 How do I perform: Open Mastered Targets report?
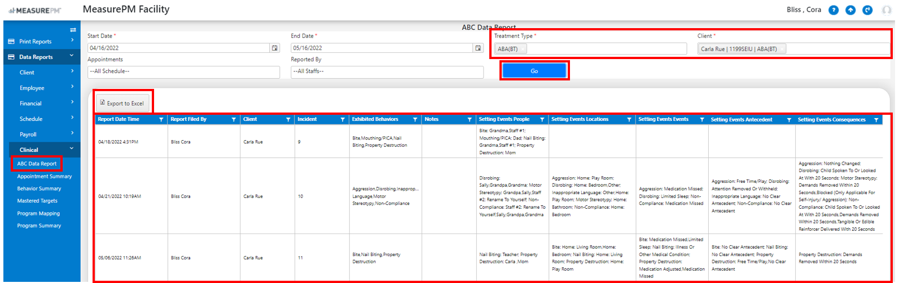(37, 201)
